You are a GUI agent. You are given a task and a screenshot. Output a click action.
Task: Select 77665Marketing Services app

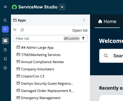click(38, 55)
